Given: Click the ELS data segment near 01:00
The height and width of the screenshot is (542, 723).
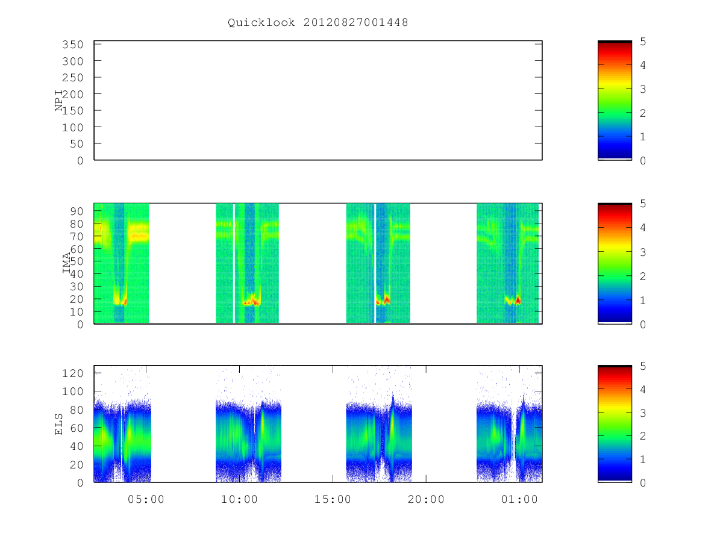Looking at the screenshot, I should 509,424.
